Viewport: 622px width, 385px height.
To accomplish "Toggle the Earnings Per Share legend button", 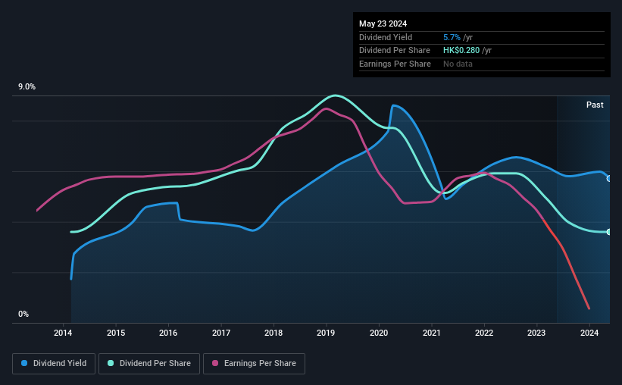I will click(254, 364).
